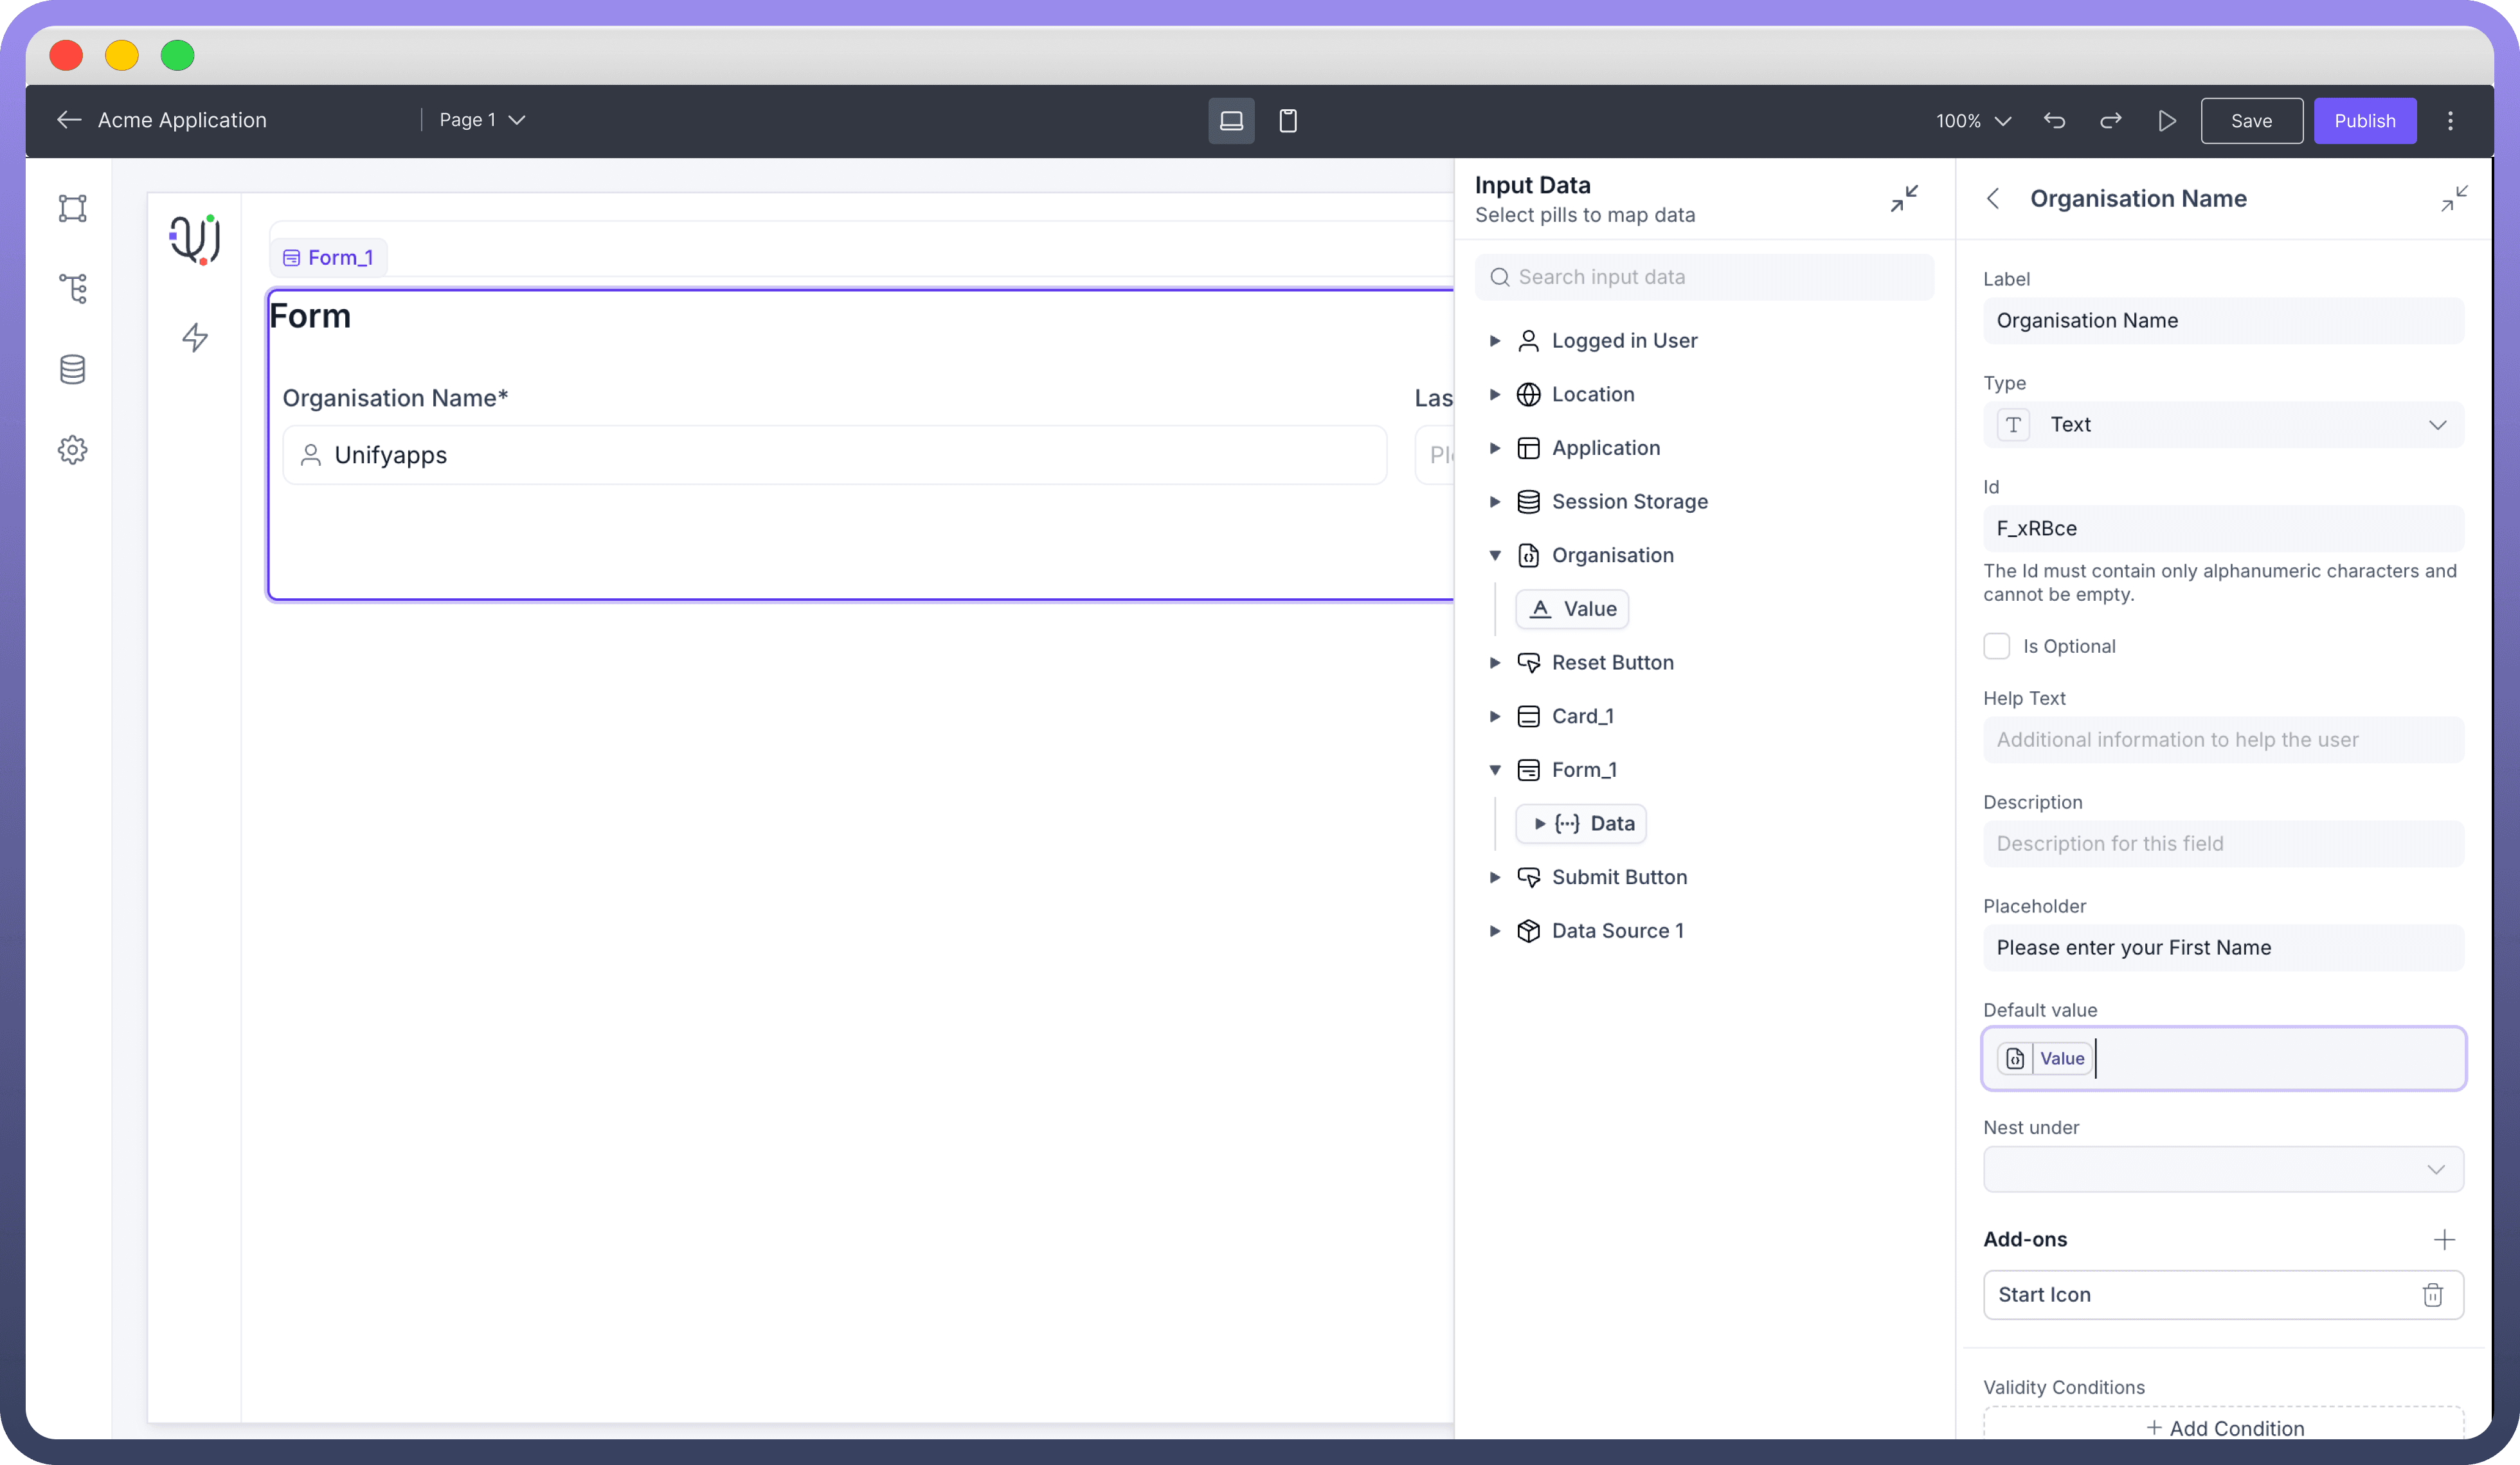Select the Form_1 tab label on canvas
Image resolution: width=2520 pixels, height=1465 pixels.
[329, 258]
